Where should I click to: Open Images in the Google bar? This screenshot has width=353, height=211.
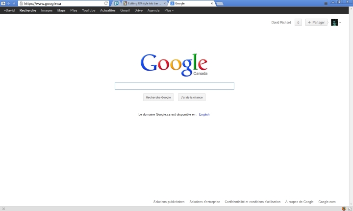[x=47, y=10]
